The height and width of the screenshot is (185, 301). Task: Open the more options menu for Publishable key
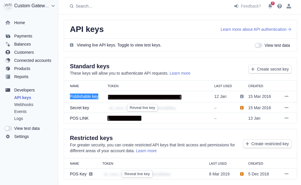point(287,96)
